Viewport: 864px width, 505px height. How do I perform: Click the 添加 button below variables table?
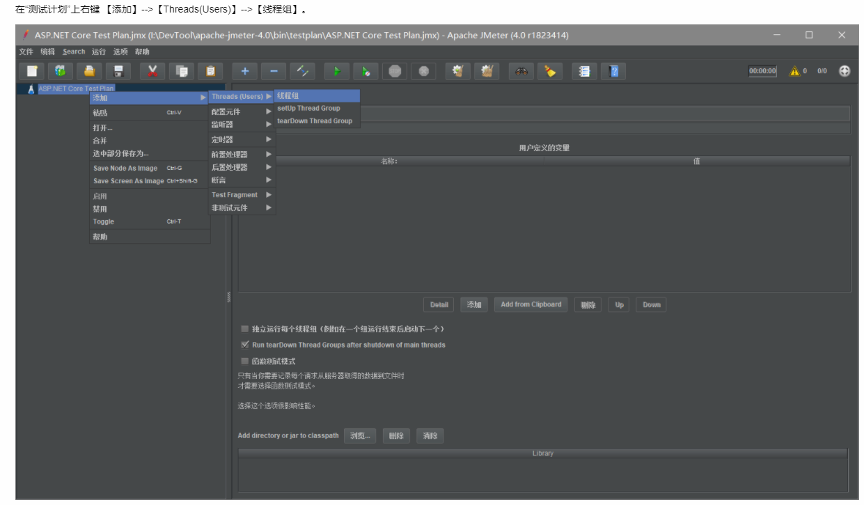(x=474, y=305)
